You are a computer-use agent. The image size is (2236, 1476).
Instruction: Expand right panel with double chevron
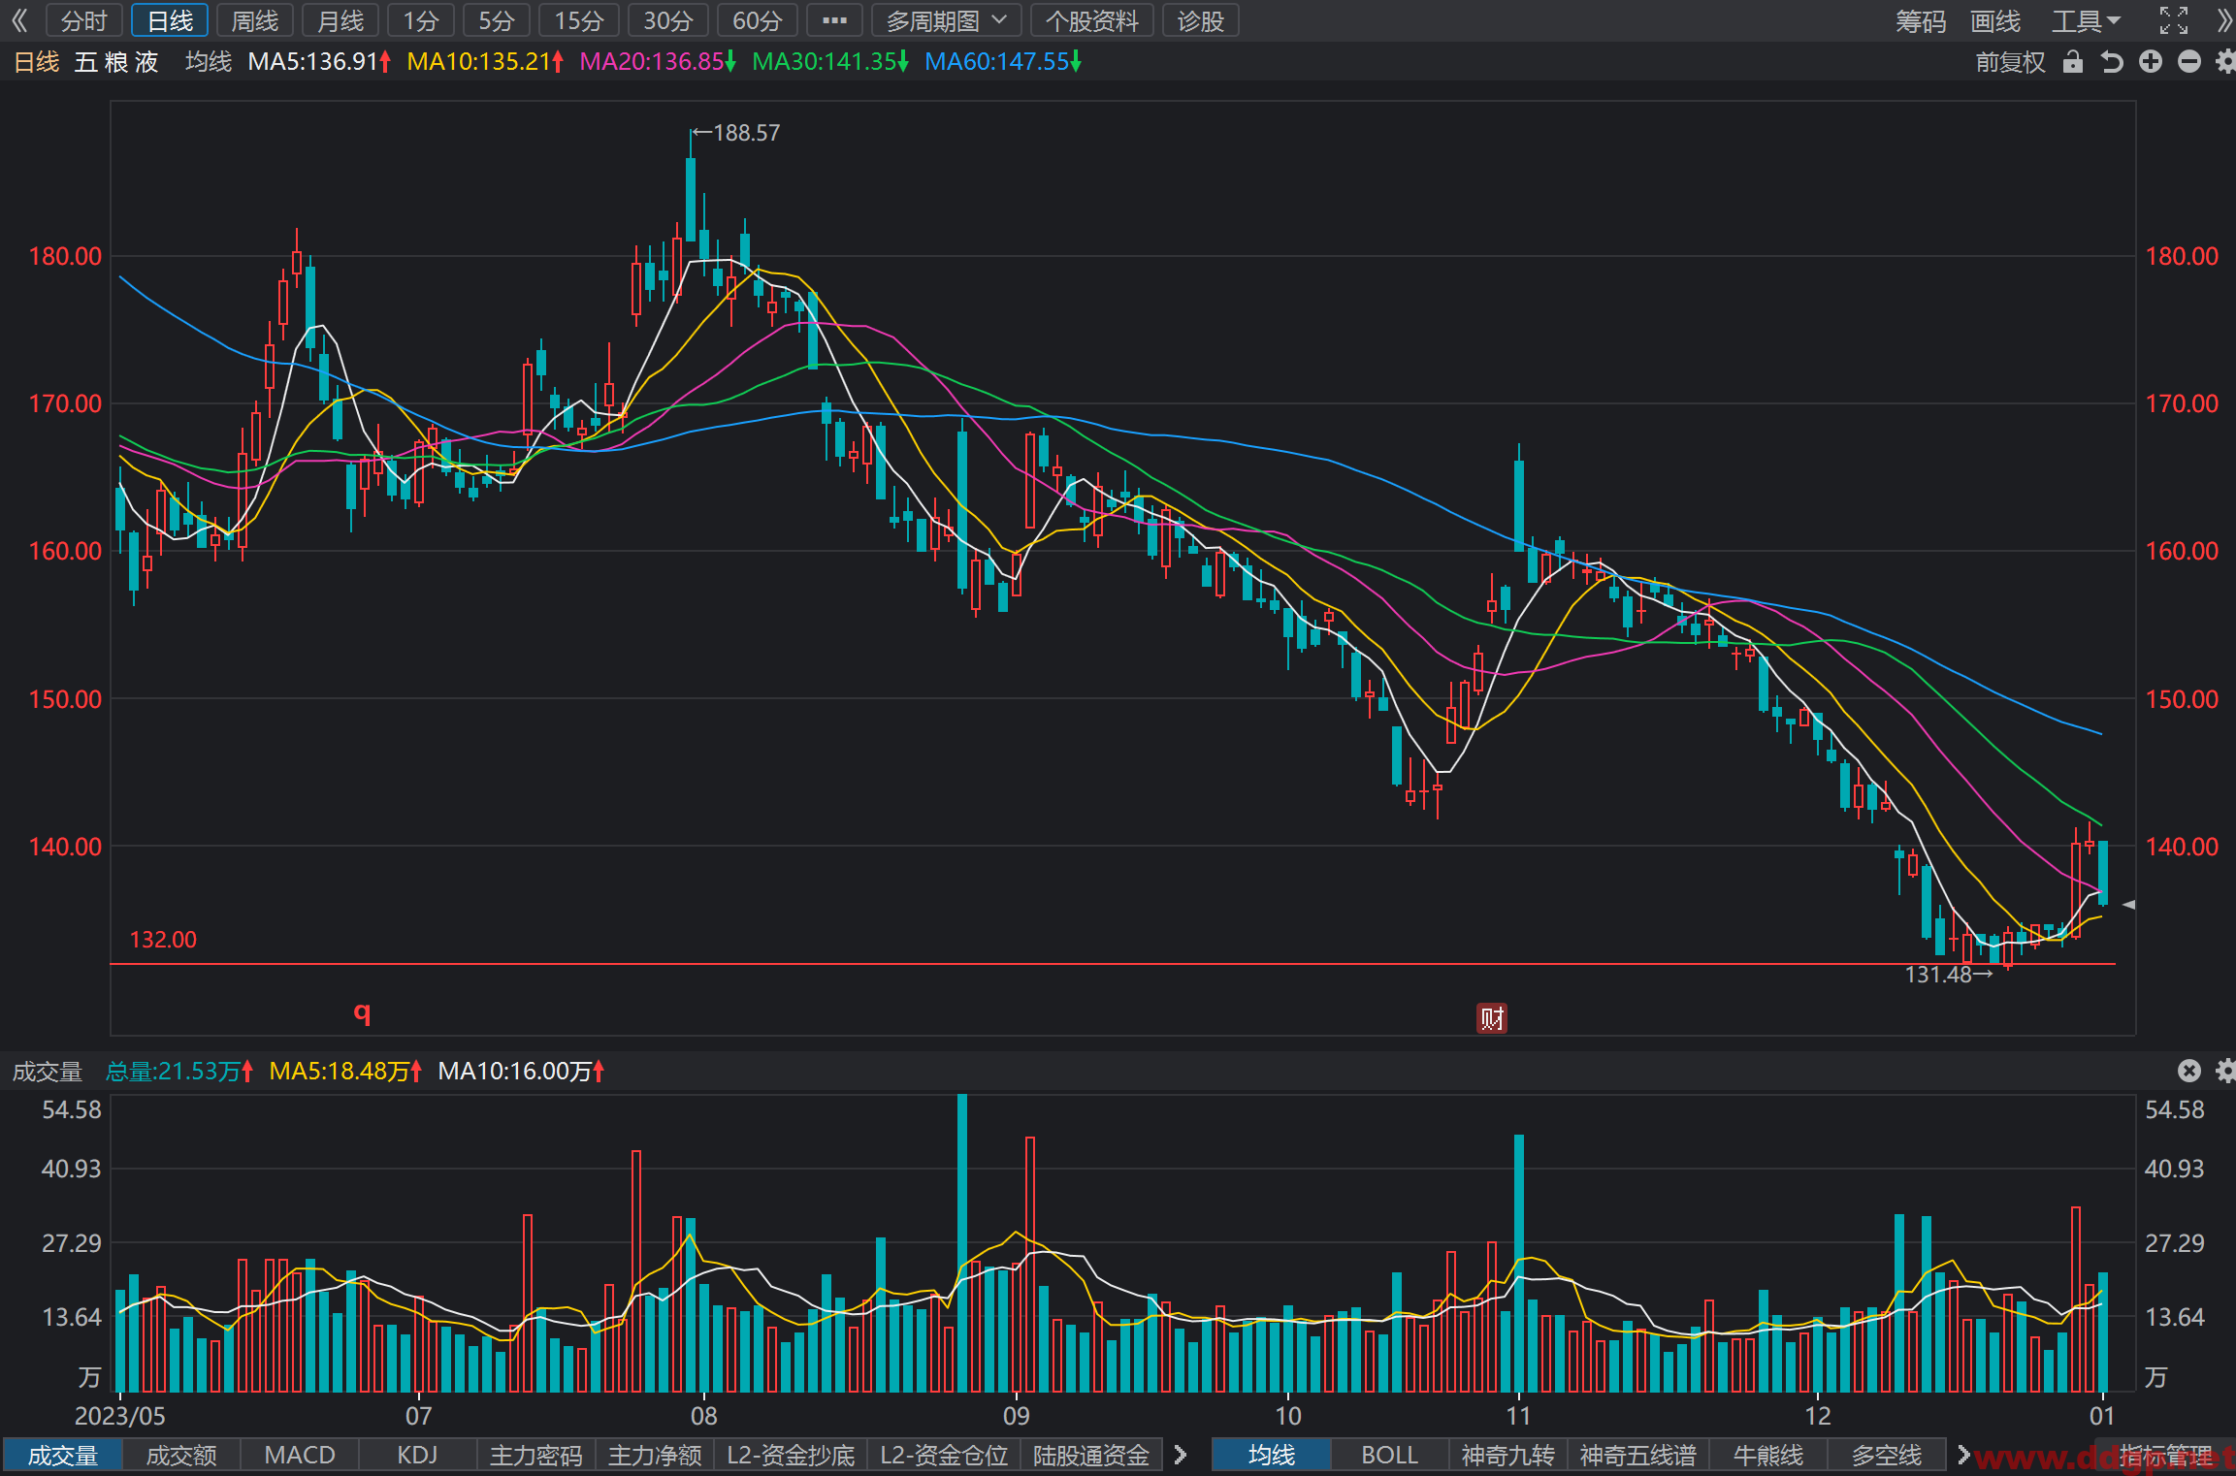coord(2224,20)
